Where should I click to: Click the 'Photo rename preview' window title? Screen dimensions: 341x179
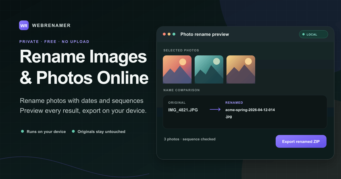click(205, 34)
